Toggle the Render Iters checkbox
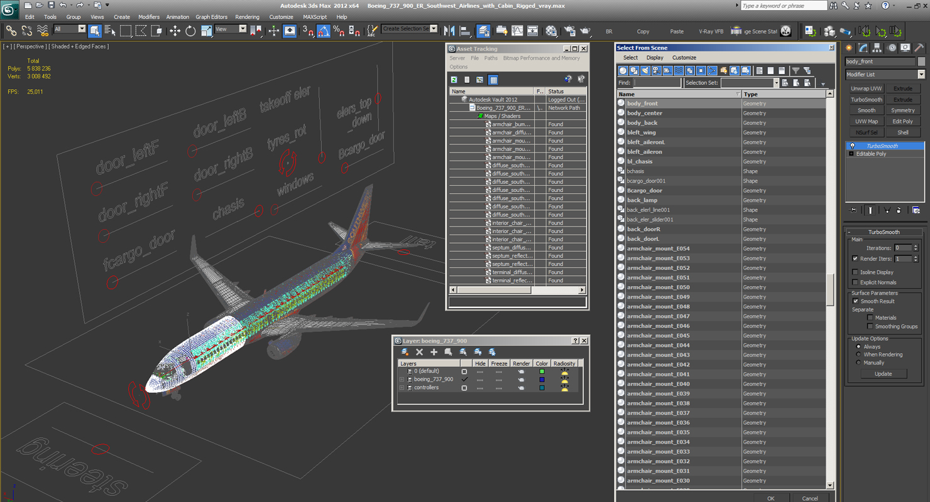 coord(855,259)
